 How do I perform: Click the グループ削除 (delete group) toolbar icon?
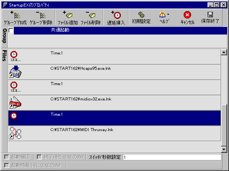point(41,15)
